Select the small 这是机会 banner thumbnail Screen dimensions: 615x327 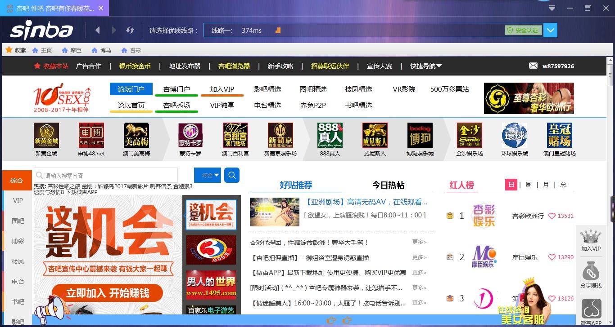(211, 215)
